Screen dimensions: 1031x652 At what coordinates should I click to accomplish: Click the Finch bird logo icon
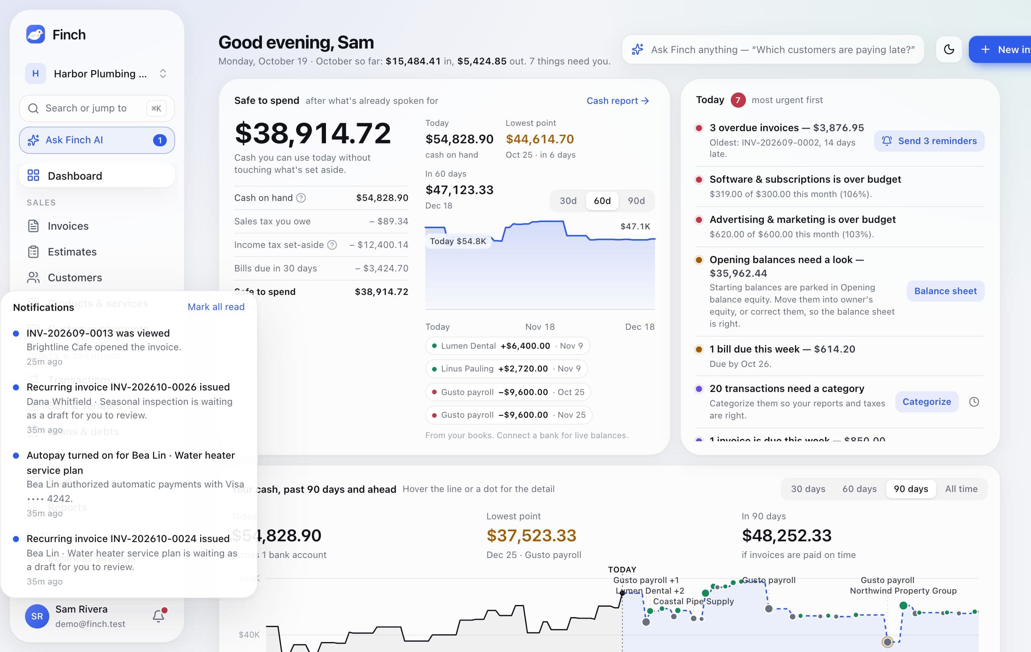click(x=36, y=34)
